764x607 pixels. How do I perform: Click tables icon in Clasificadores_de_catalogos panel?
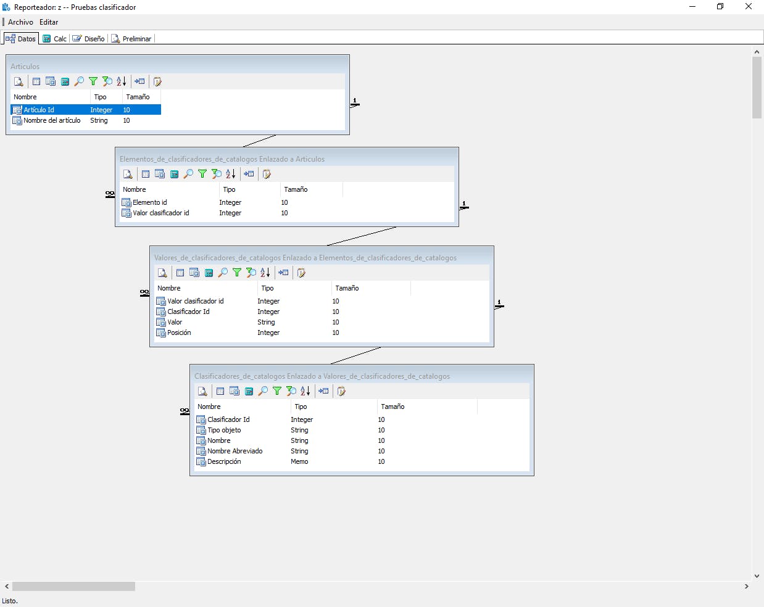pyautogui.click(x=220, y=391)
